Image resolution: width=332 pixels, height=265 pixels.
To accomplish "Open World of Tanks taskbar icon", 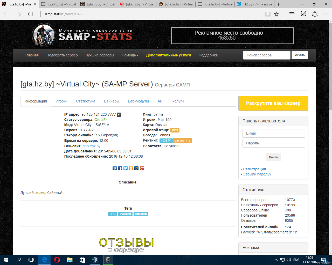I will click(x=108, y=260).
